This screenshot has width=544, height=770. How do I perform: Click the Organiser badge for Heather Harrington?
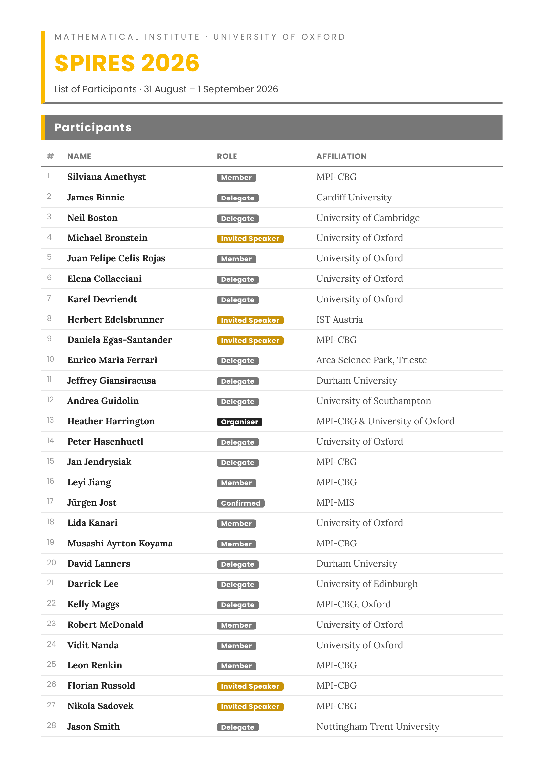239,422
